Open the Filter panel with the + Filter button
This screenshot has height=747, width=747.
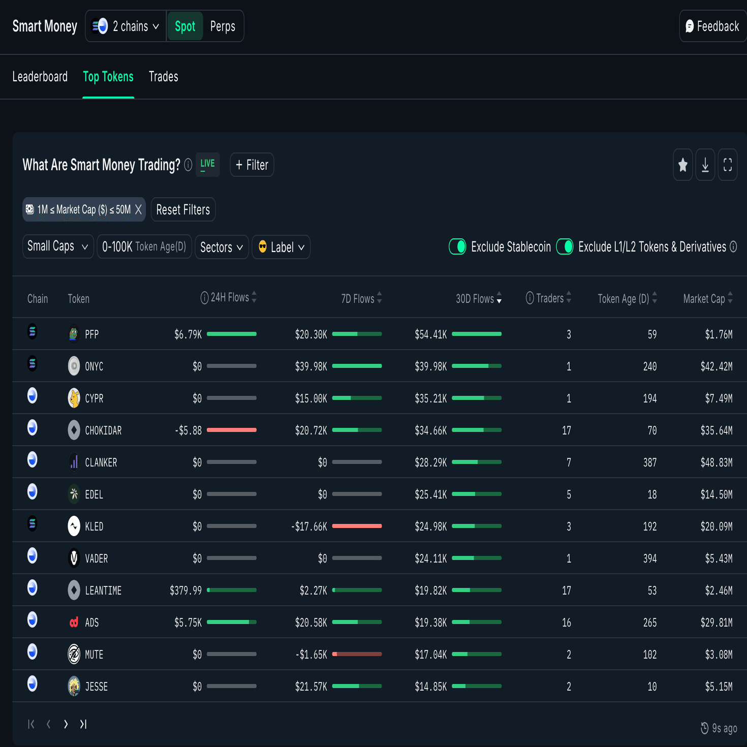[x=252, y=165]
